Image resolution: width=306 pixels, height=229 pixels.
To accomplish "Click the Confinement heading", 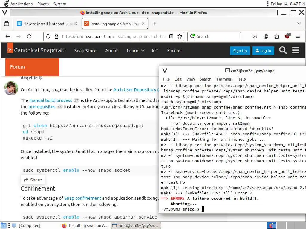I will (x=38, y=188).
